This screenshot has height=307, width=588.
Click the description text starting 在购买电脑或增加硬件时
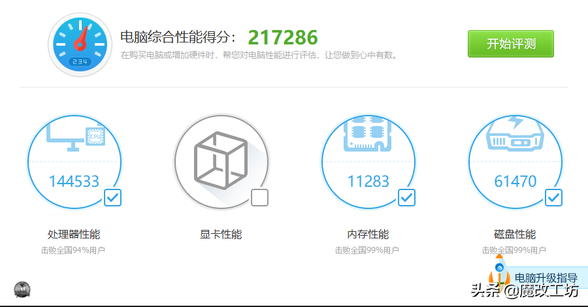[x=259, y=55]
